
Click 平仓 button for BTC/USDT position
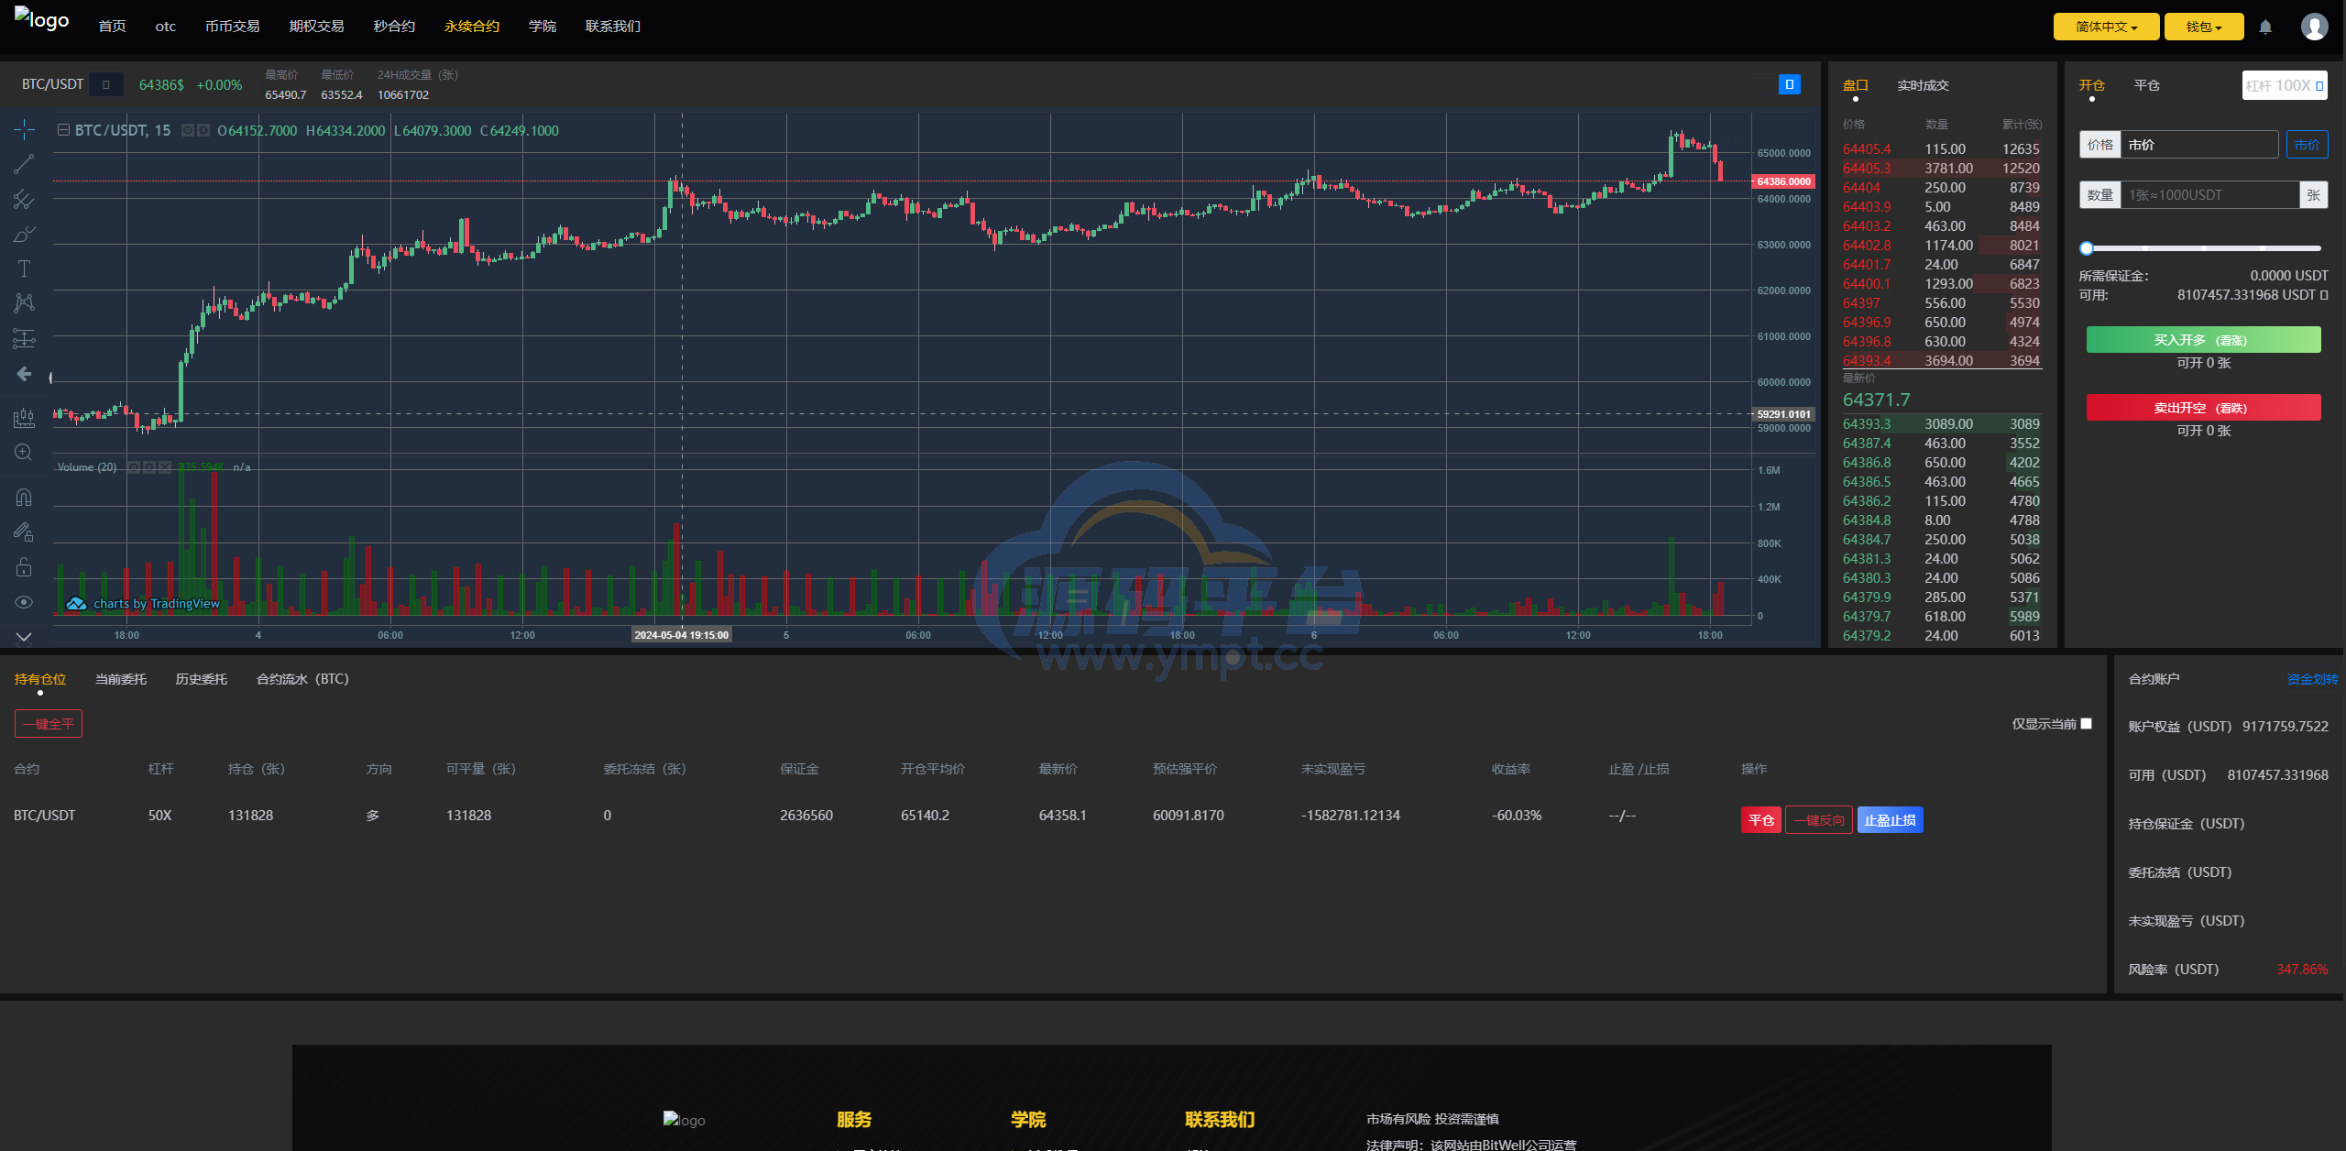1761,820
